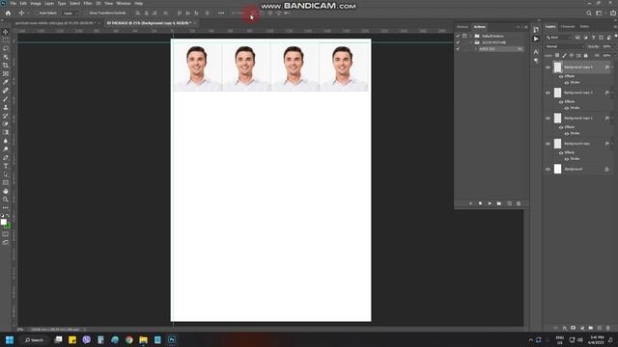Click the Search icon at top right

(x=589, y=13)
